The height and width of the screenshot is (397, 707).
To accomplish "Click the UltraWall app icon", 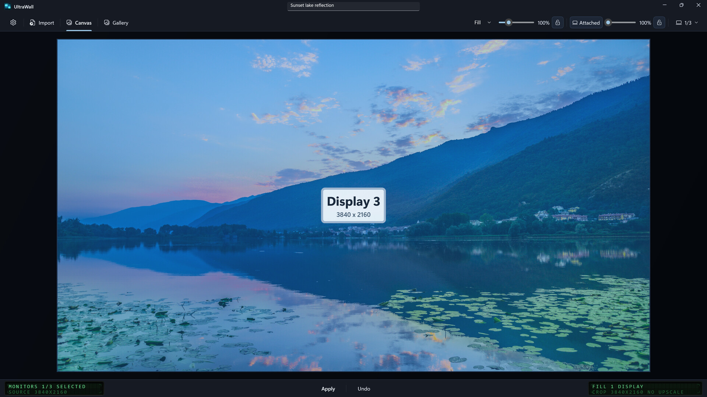I will coord(7,6).
